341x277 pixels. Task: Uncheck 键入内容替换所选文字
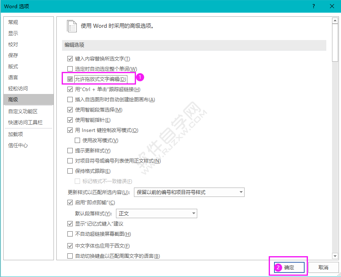point(70,58)
